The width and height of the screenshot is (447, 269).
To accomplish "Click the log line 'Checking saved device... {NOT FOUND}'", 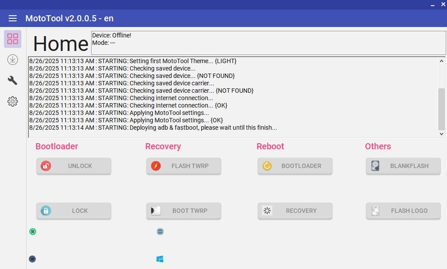I will point(132,76).
